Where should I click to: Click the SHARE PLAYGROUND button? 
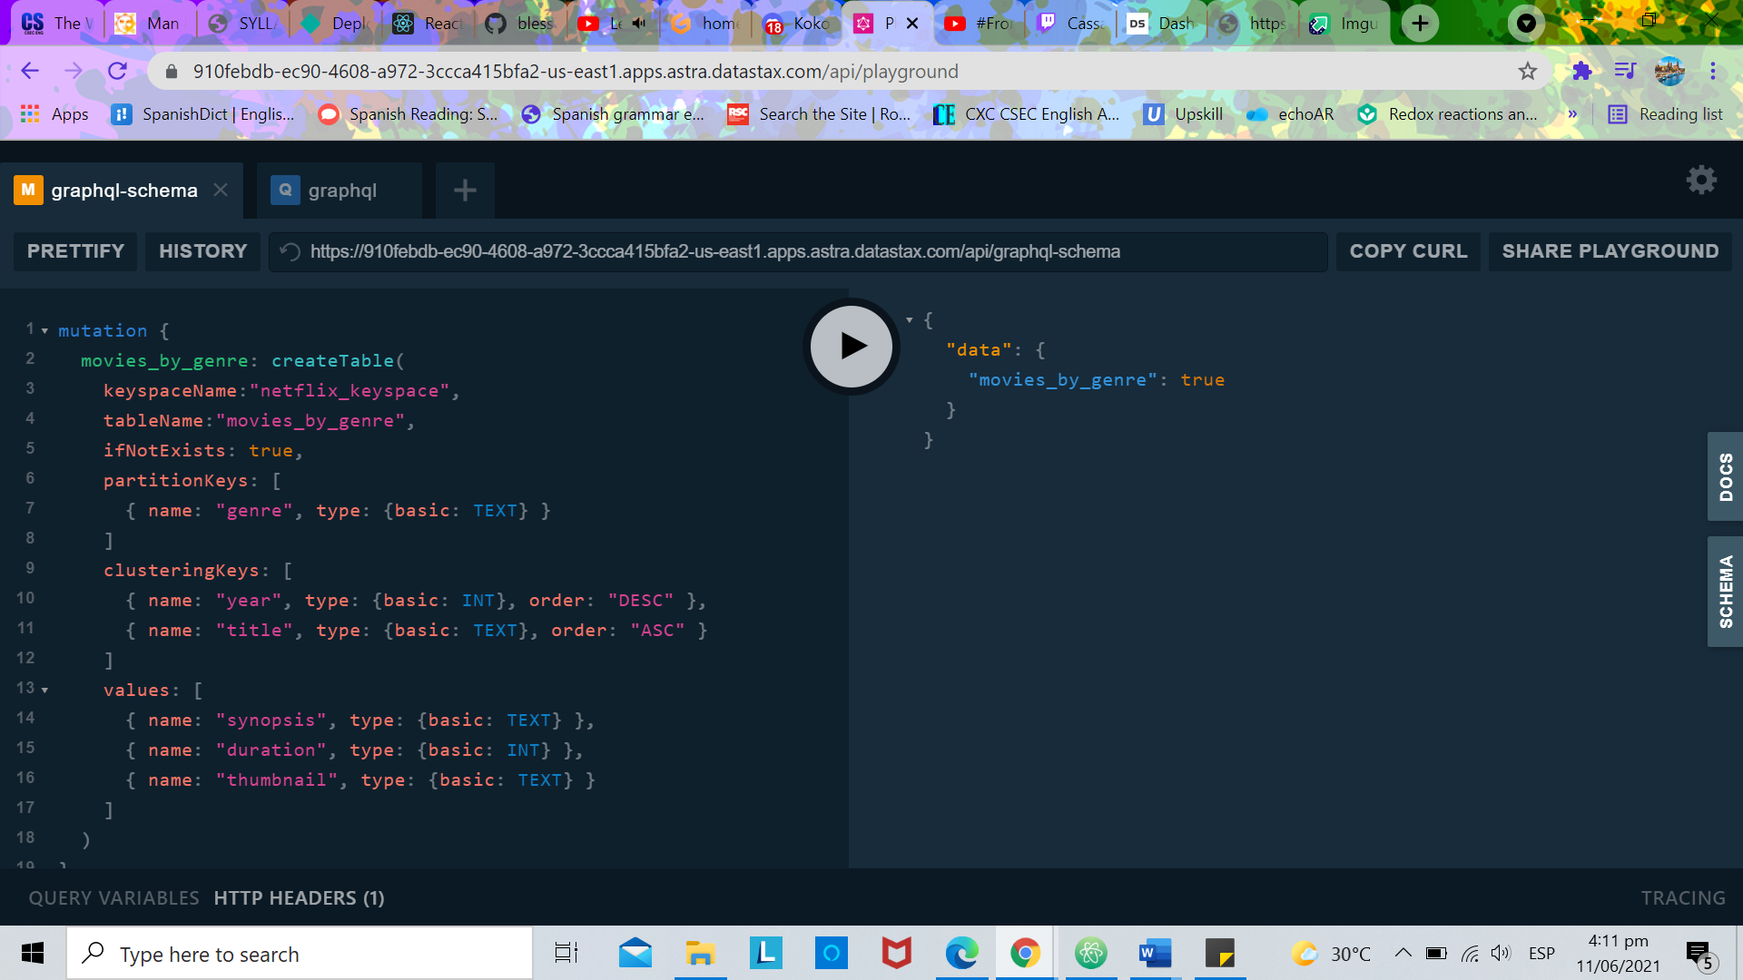[1610, 251]
